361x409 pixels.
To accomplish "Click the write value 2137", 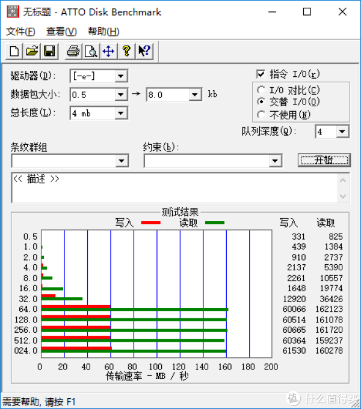I will (x=297, y=267).
